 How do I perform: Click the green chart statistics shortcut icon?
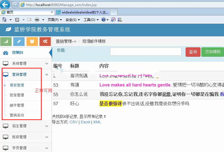6,42
